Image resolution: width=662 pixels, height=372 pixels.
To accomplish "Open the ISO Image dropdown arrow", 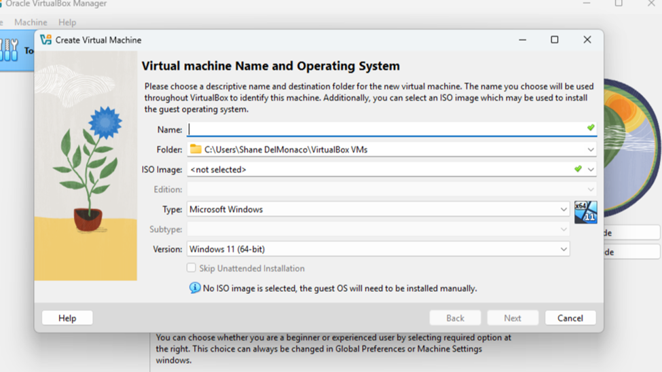I will (591, 170).
